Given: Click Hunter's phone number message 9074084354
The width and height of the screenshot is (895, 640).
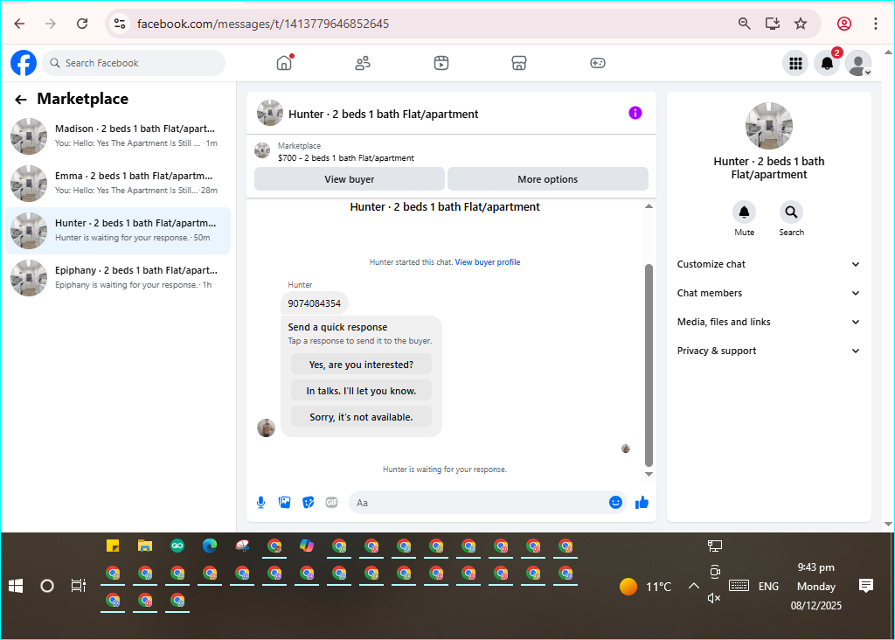Looking at the screenshot, I should pos(314,303).
